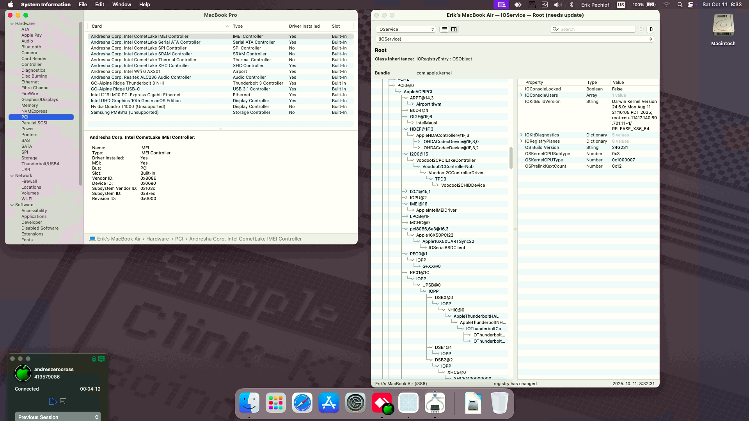The image size is (749, 421).
Task: Switch IORegistry to column view
Action: (454, 29)
